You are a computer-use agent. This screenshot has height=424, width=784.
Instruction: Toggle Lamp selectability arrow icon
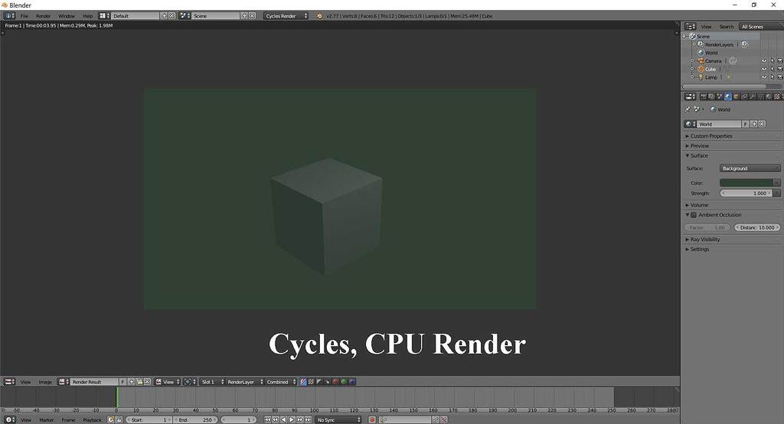(772, 77)
